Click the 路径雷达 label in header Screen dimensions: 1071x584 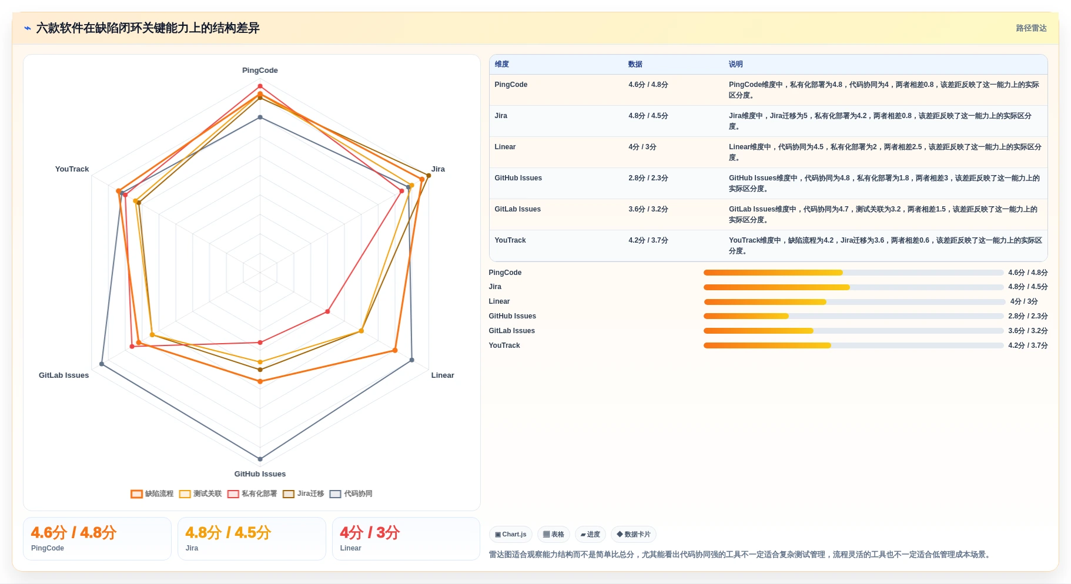[1031, 28]
